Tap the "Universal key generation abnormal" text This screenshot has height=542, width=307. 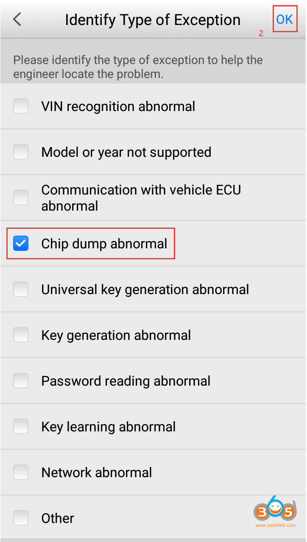click(145, 289)
